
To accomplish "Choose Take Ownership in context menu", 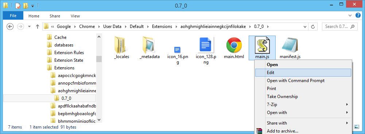I will click(x=303, y=97).
